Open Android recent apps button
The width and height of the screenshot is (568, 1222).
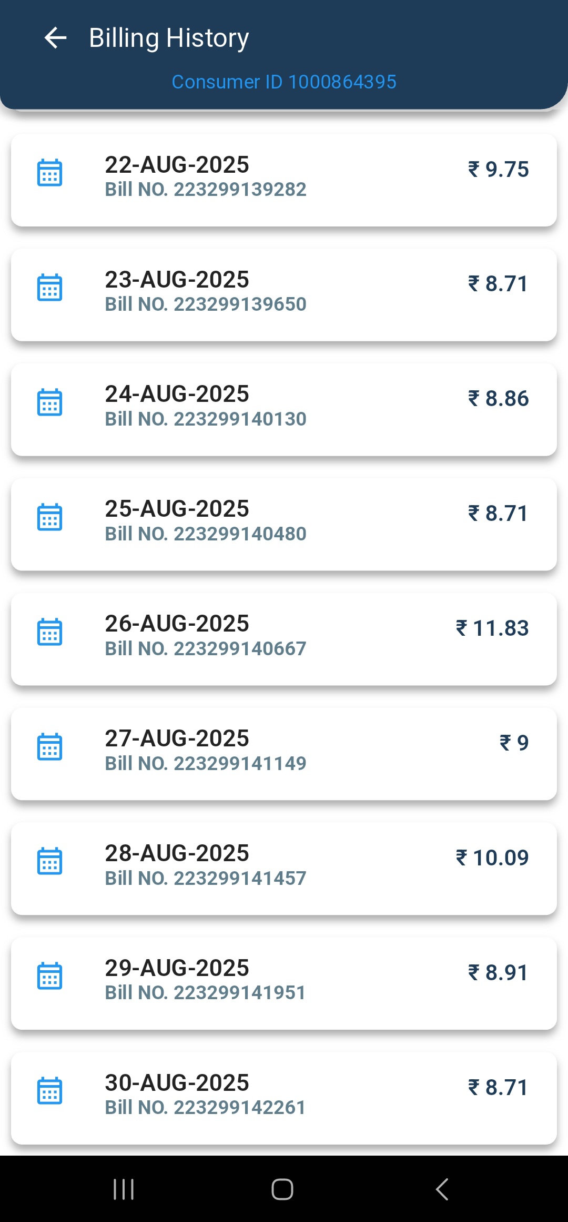click(x=124, y=1189)
